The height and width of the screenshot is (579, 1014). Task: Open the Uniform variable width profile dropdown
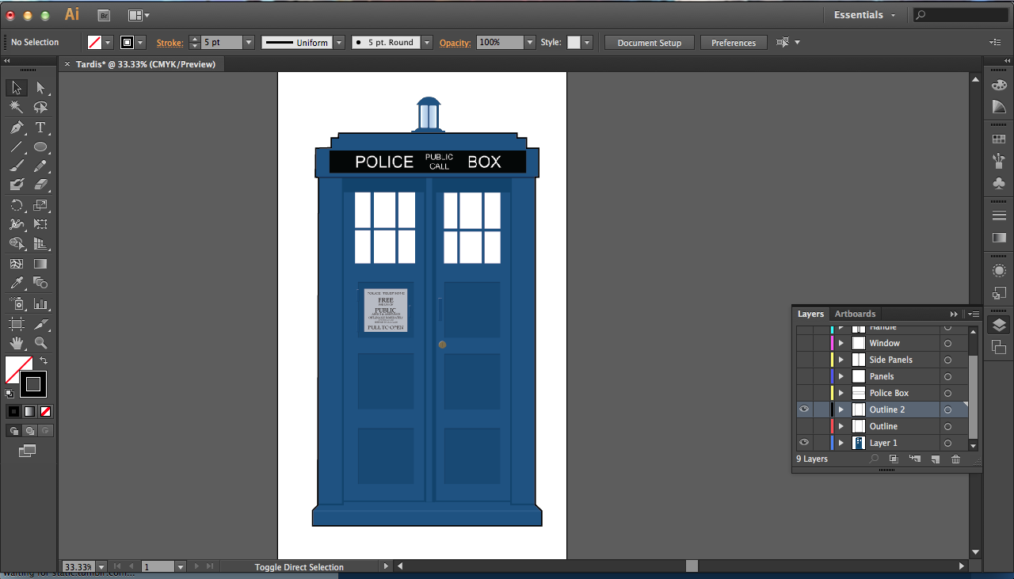tap(339, 43)
